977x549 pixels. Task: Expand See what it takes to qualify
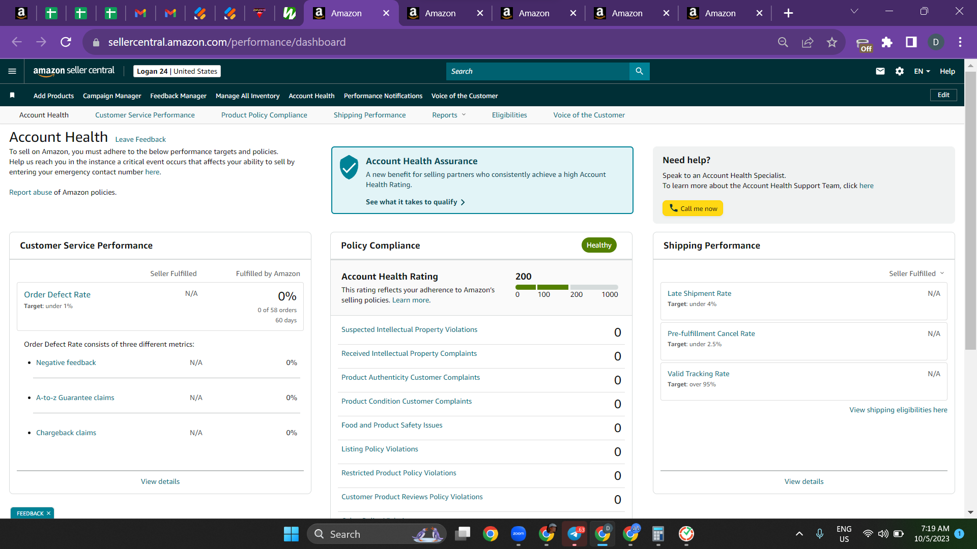coord(415,202)
